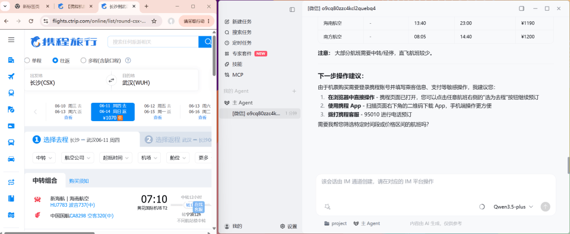Open the prompt enhance icon under chat input
The width and height of the screenshot is (570, 234).
(x=327, y=207)
